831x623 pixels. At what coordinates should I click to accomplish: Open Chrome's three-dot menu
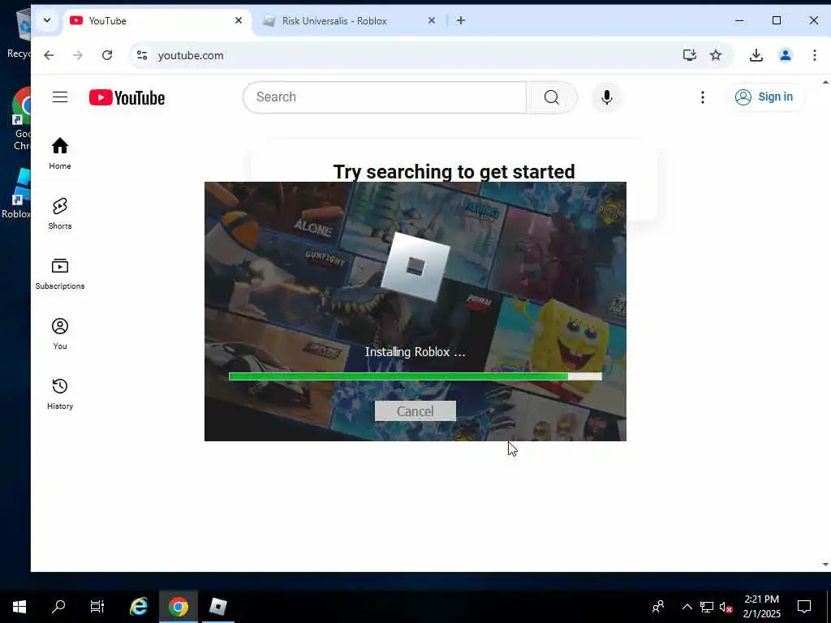tap(815, 55)
